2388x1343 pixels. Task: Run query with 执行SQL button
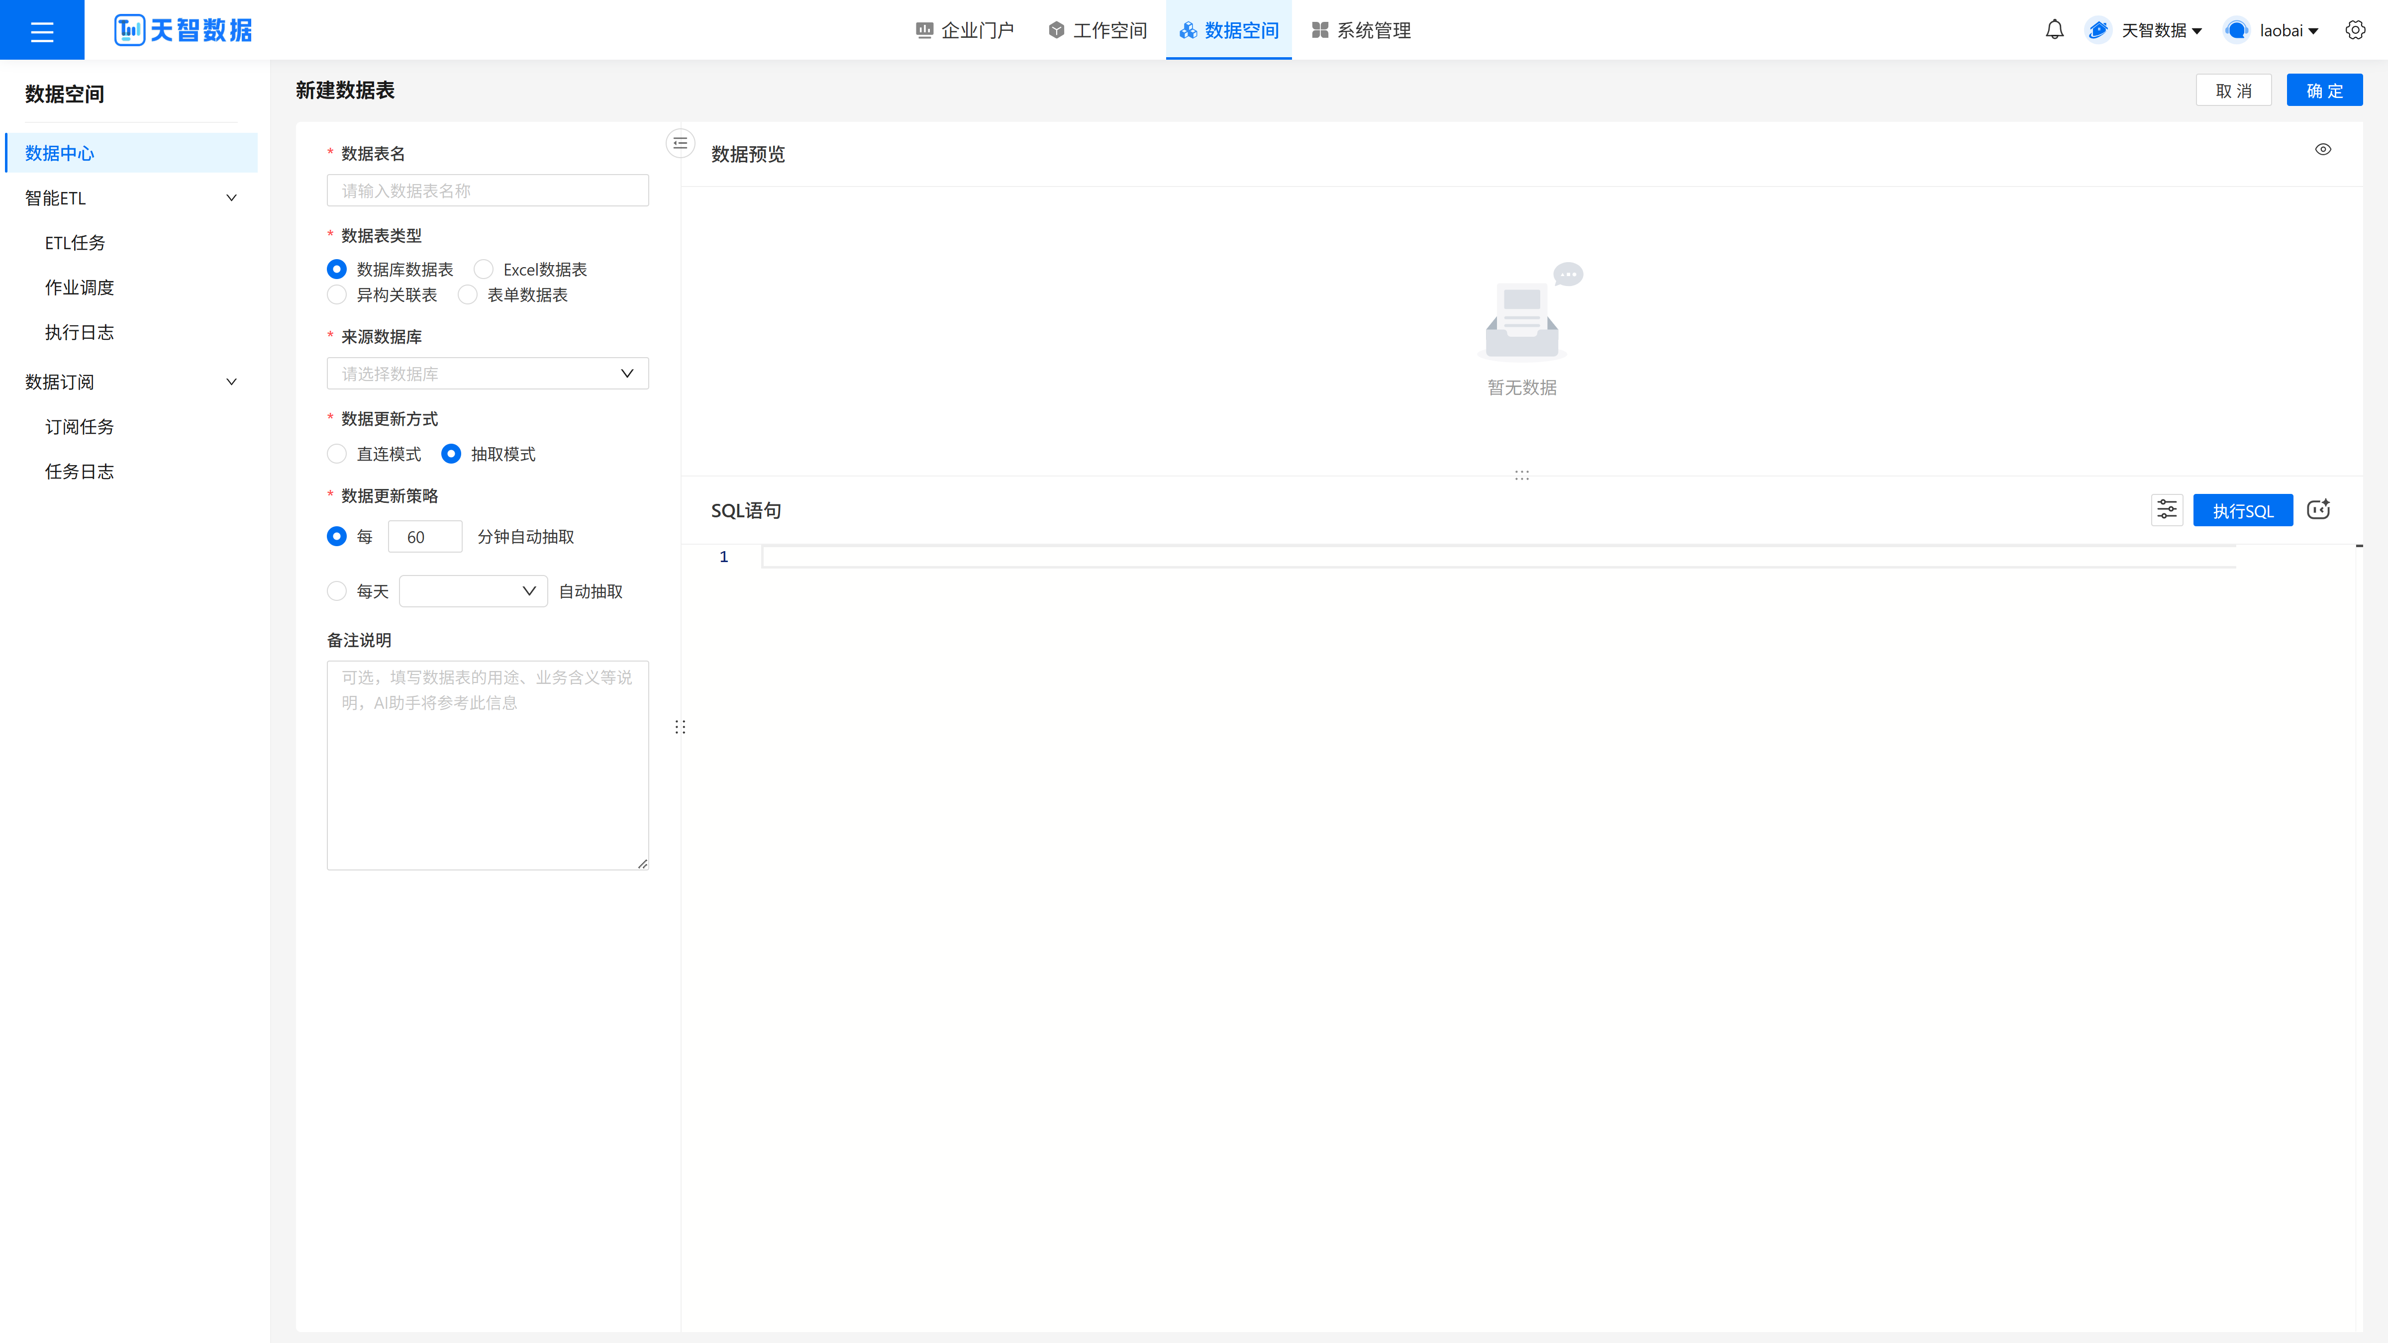click(2242, 510)
